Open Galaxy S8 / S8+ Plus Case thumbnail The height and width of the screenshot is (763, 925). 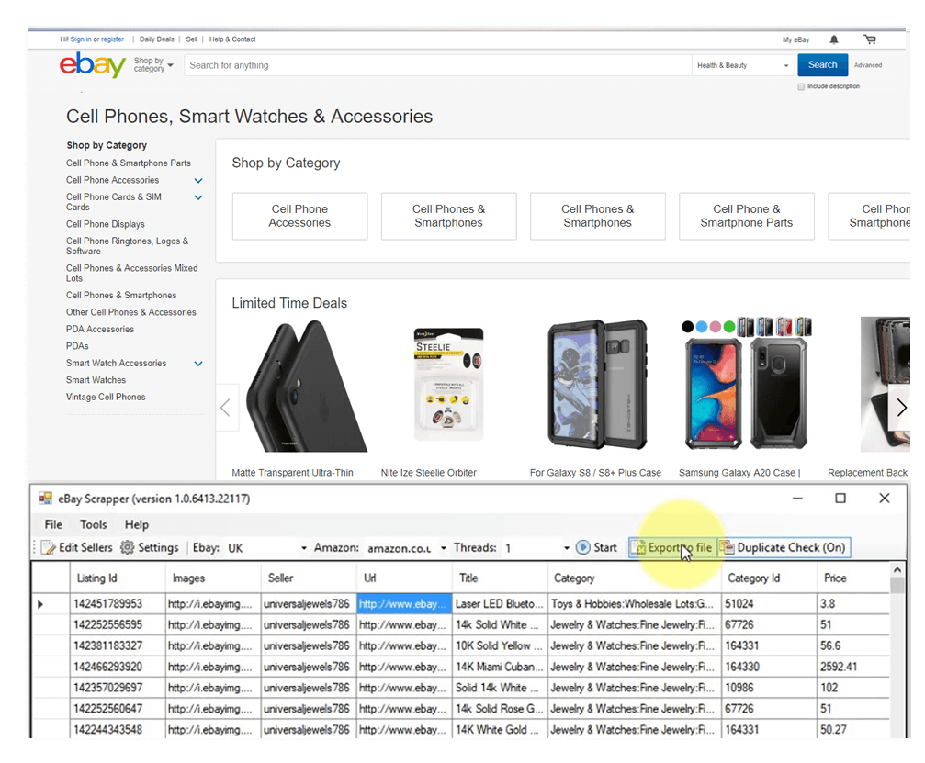point(597,385)
